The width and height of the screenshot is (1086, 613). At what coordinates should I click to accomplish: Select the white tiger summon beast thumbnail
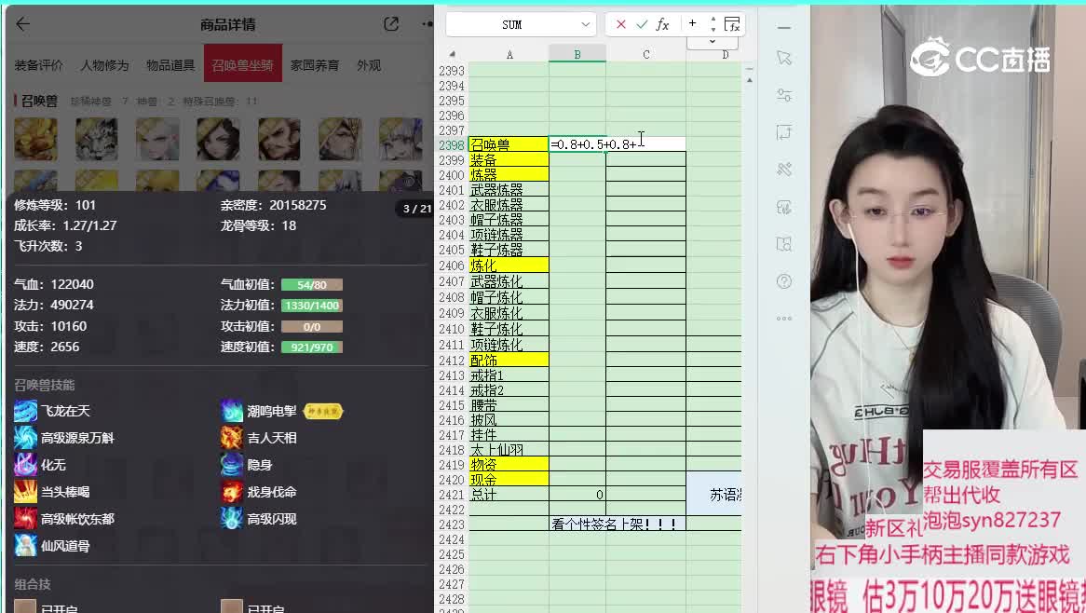tap(96, 139)
